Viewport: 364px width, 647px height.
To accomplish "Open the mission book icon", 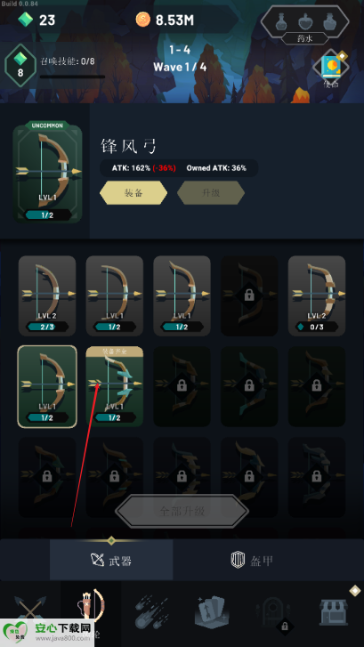I will pos(331,69).
